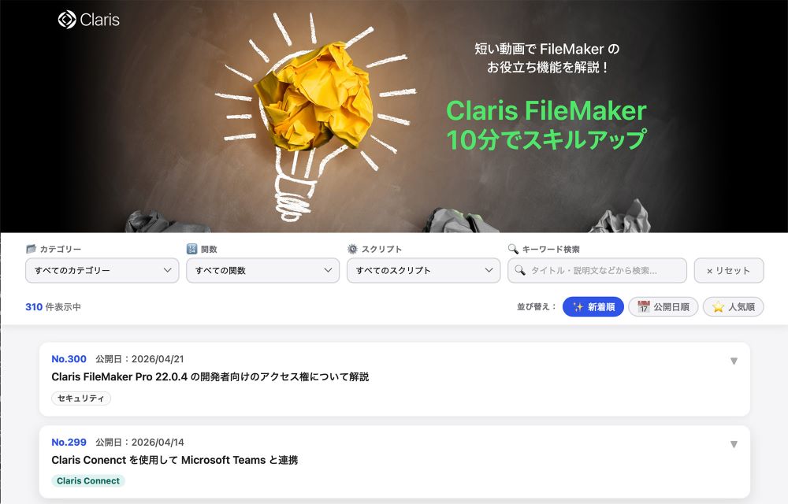Expand entry No.299 with its triangle
788x504 pixels.
click(734, 444)
